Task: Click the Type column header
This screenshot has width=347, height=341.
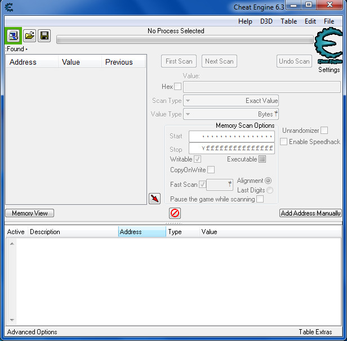Action: click(x=183, y=232)
